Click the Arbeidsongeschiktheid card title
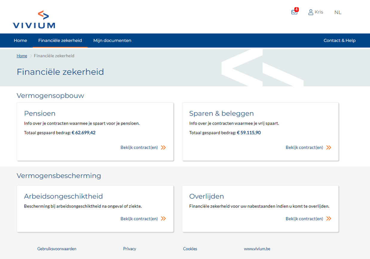Viewport: 370px width, 259px height. tap(63, 196)
